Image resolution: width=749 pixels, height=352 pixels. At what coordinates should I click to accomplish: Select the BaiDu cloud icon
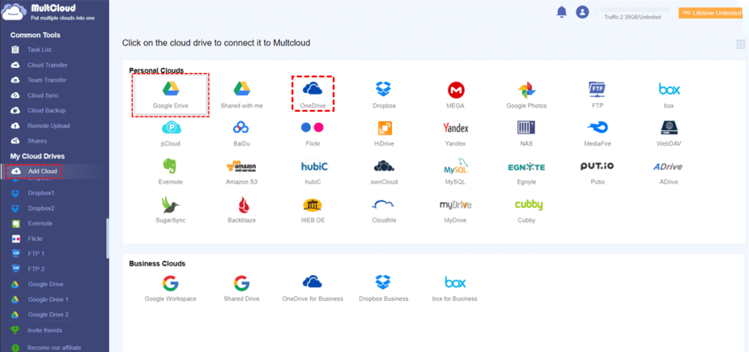241,133
